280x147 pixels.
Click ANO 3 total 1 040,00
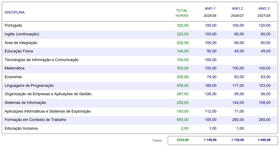tap(264, 140)
